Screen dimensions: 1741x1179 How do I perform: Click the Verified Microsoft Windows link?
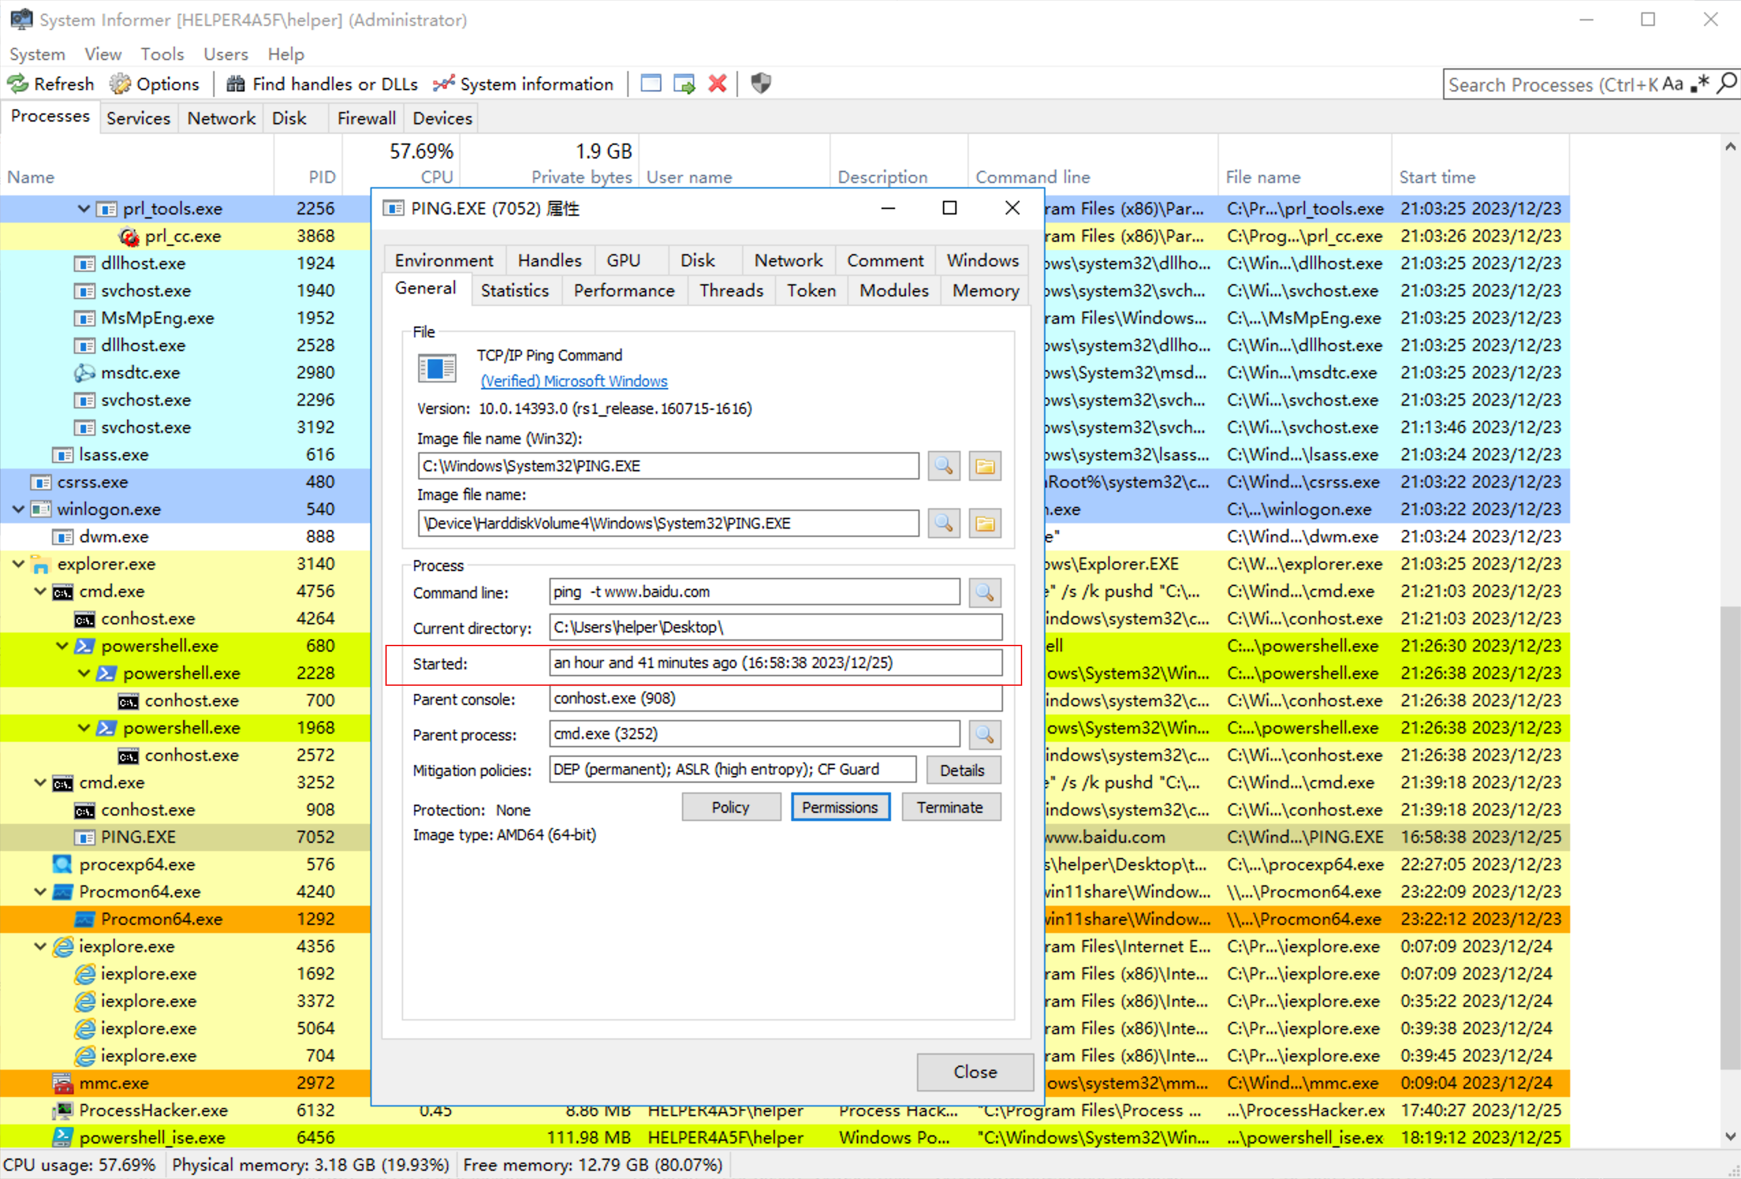pos(573,381)
